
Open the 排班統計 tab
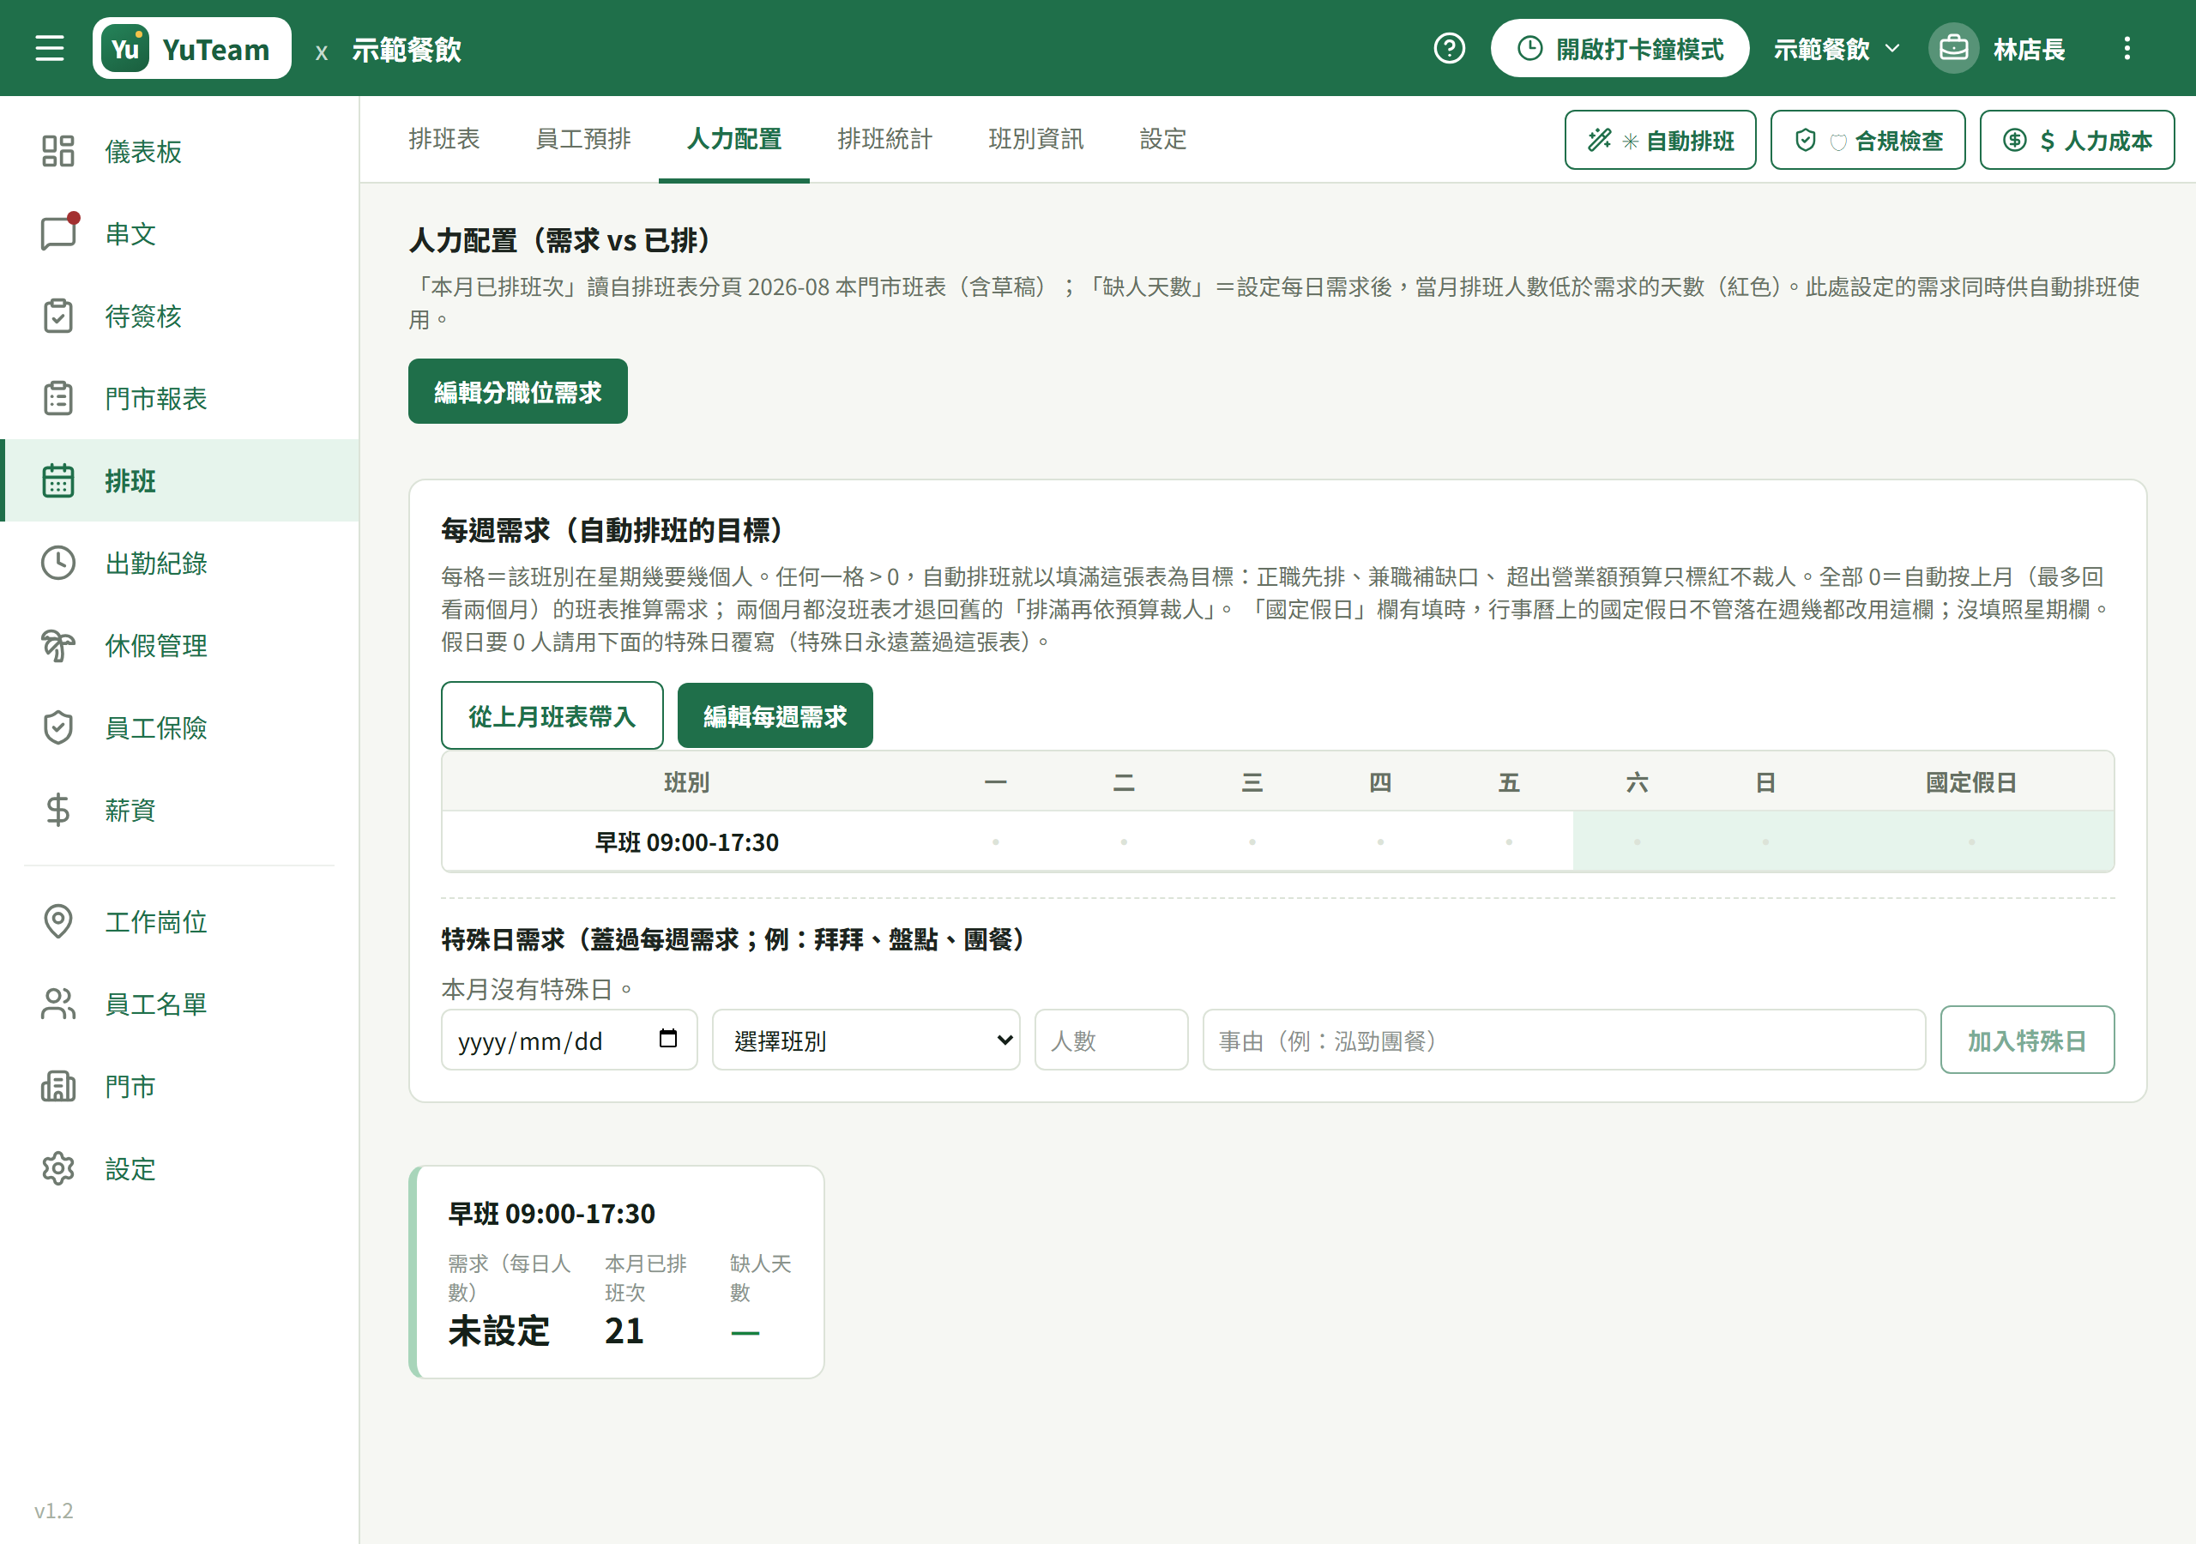(x=884, y=140)
